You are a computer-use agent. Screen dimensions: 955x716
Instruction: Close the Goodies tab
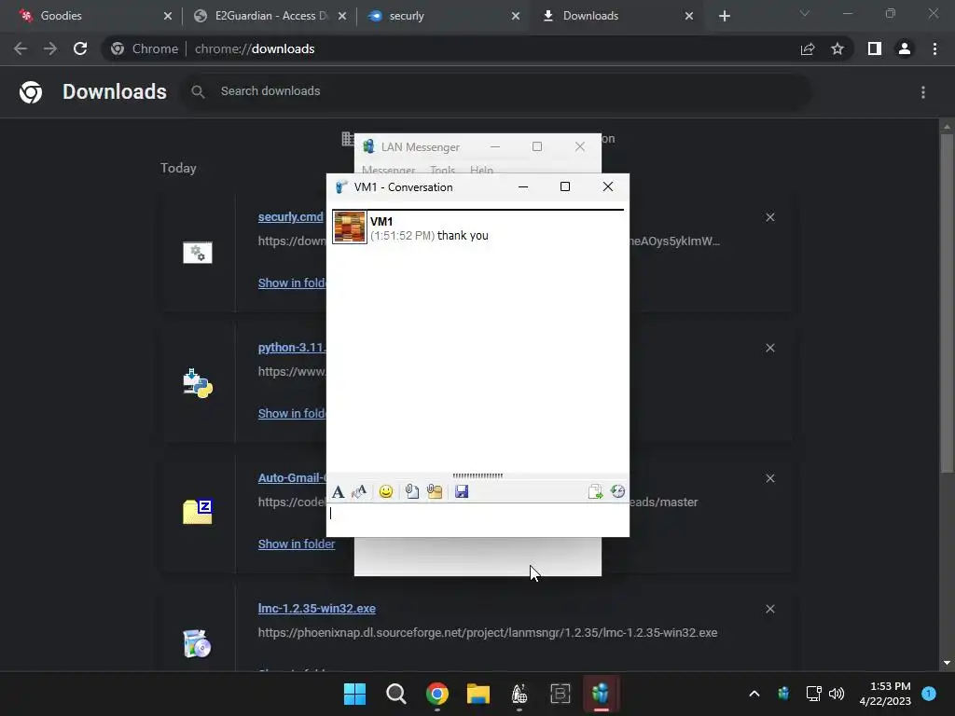pos(168,16)
